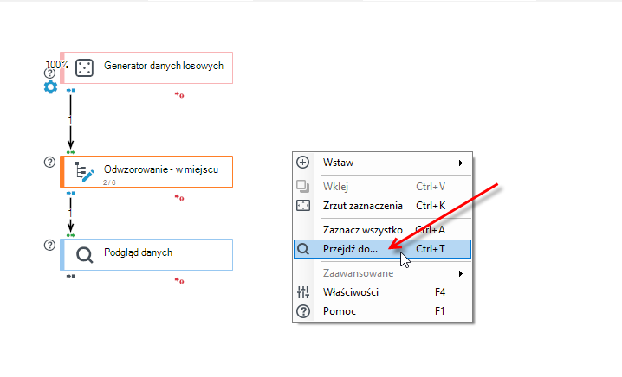Click connection arrow between Odwzorowanie and Podgląd danych
This screenshot has width=622, height=377.
[71, 214]
